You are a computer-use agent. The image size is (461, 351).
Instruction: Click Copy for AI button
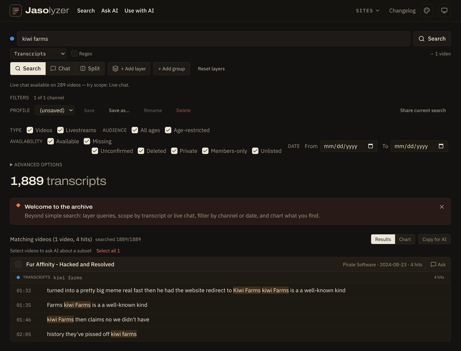[x=434, y=239]
